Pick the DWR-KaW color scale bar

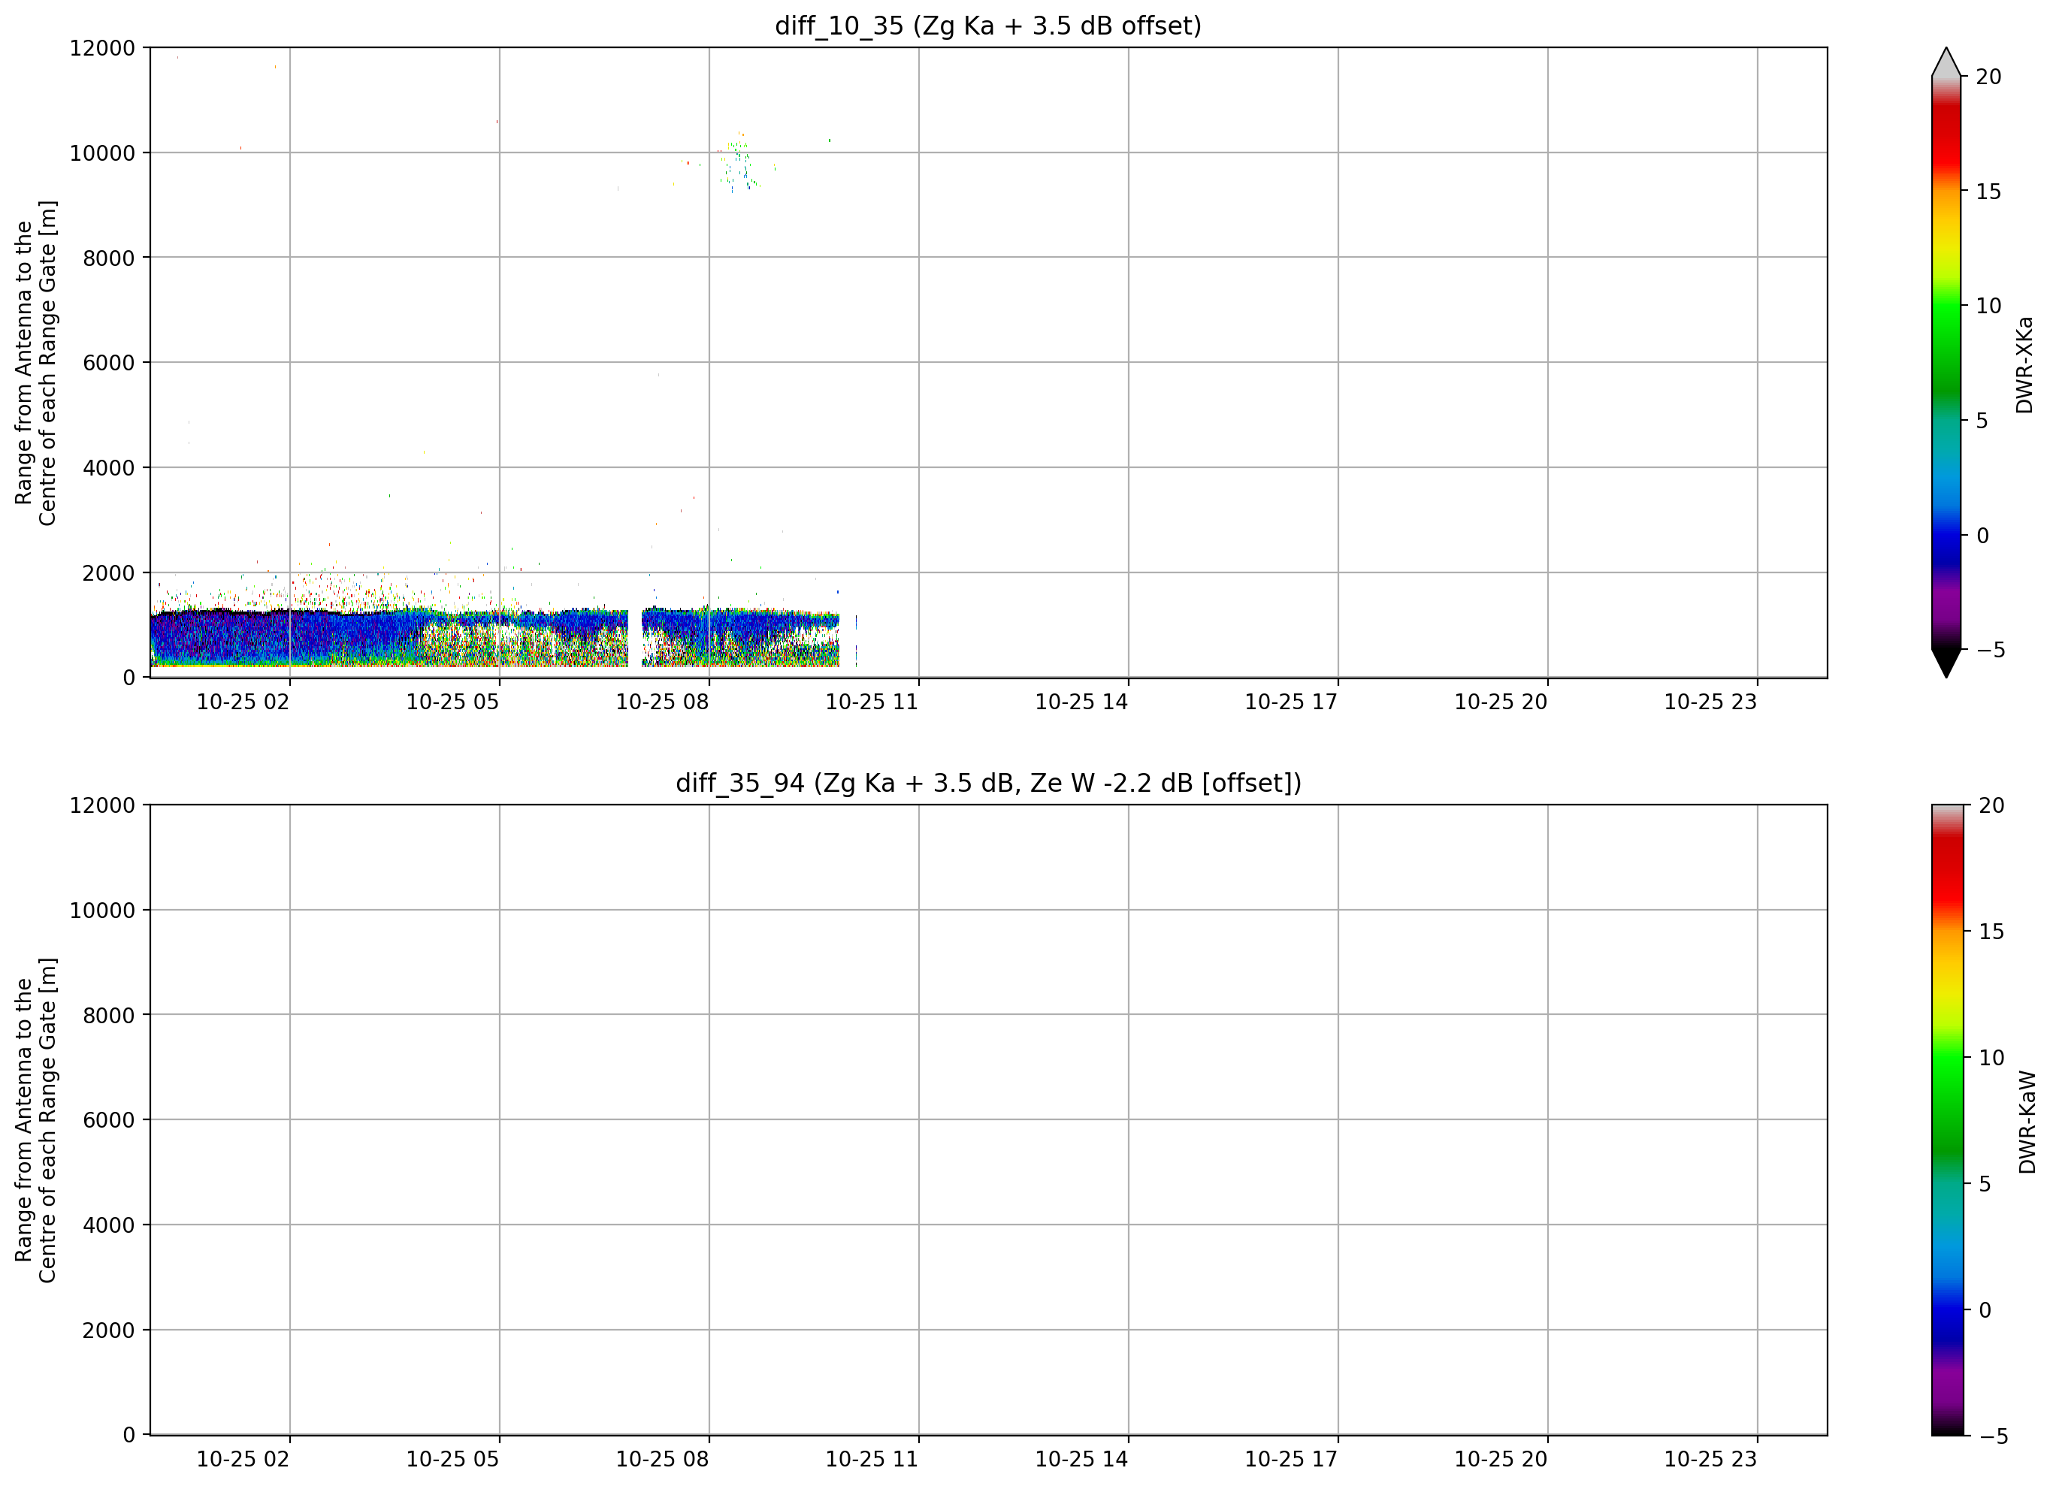(1947, 1119)
